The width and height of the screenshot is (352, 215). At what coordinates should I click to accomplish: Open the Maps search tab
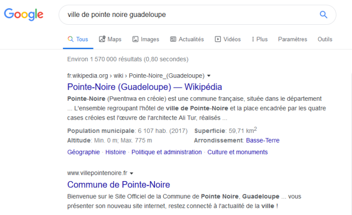coord(110,39)
